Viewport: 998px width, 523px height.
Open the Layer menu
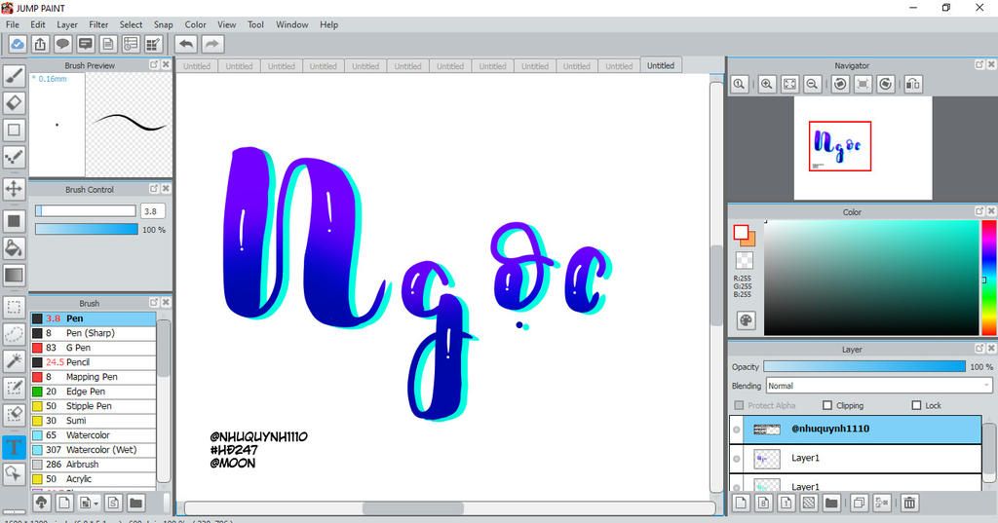(x=67, y=24)
